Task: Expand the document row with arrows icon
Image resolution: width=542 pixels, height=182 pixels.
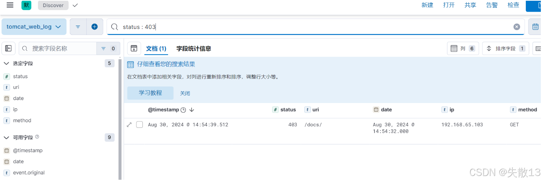Action: (129, 124)
